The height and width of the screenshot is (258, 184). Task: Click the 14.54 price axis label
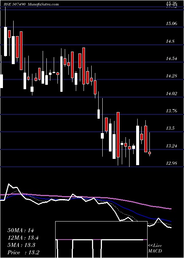[x=171, y=59]
